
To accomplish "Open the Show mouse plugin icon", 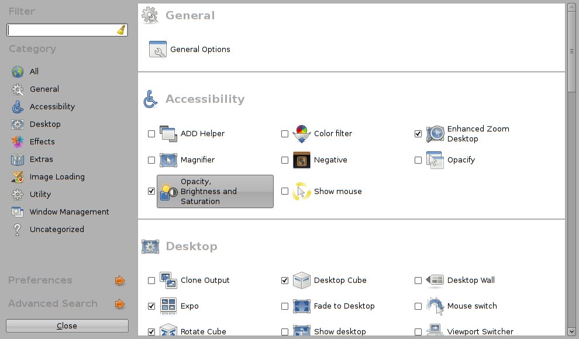I will [302, 192].
